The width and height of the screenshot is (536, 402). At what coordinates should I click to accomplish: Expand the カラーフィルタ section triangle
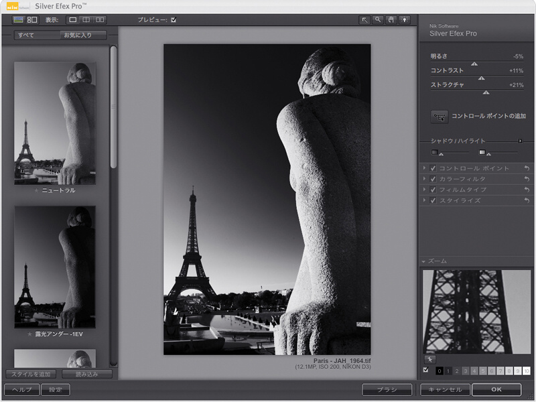(x=425, y=179)
